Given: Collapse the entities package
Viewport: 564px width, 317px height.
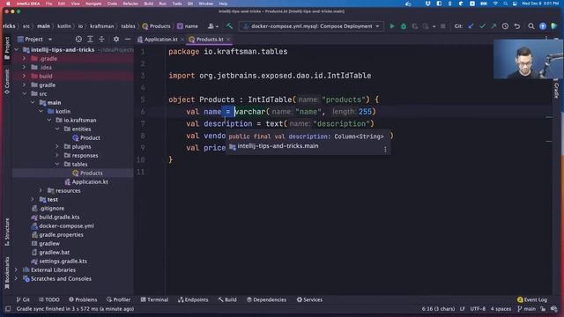Looking at the screenshot, I should [x=57, y=129].
